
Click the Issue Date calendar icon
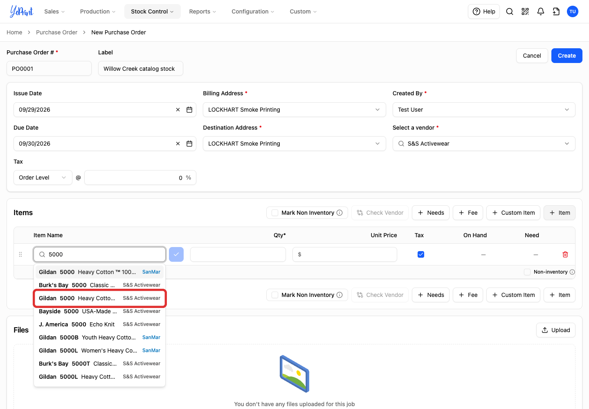tap(189, 110)
